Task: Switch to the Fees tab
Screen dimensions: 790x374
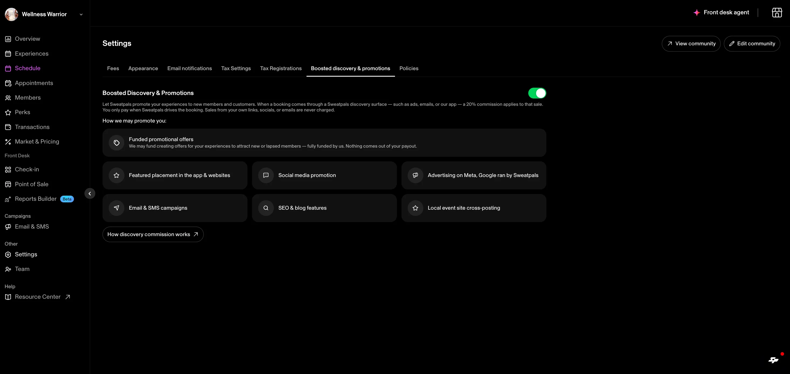Action: tap(113, 69)
